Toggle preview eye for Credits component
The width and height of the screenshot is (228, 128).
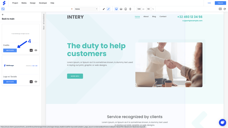[36, 50]
